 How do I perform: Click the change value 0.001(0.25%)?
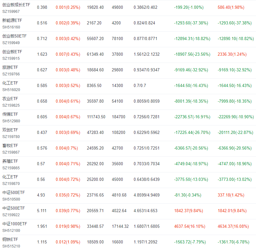click(68, 8)
